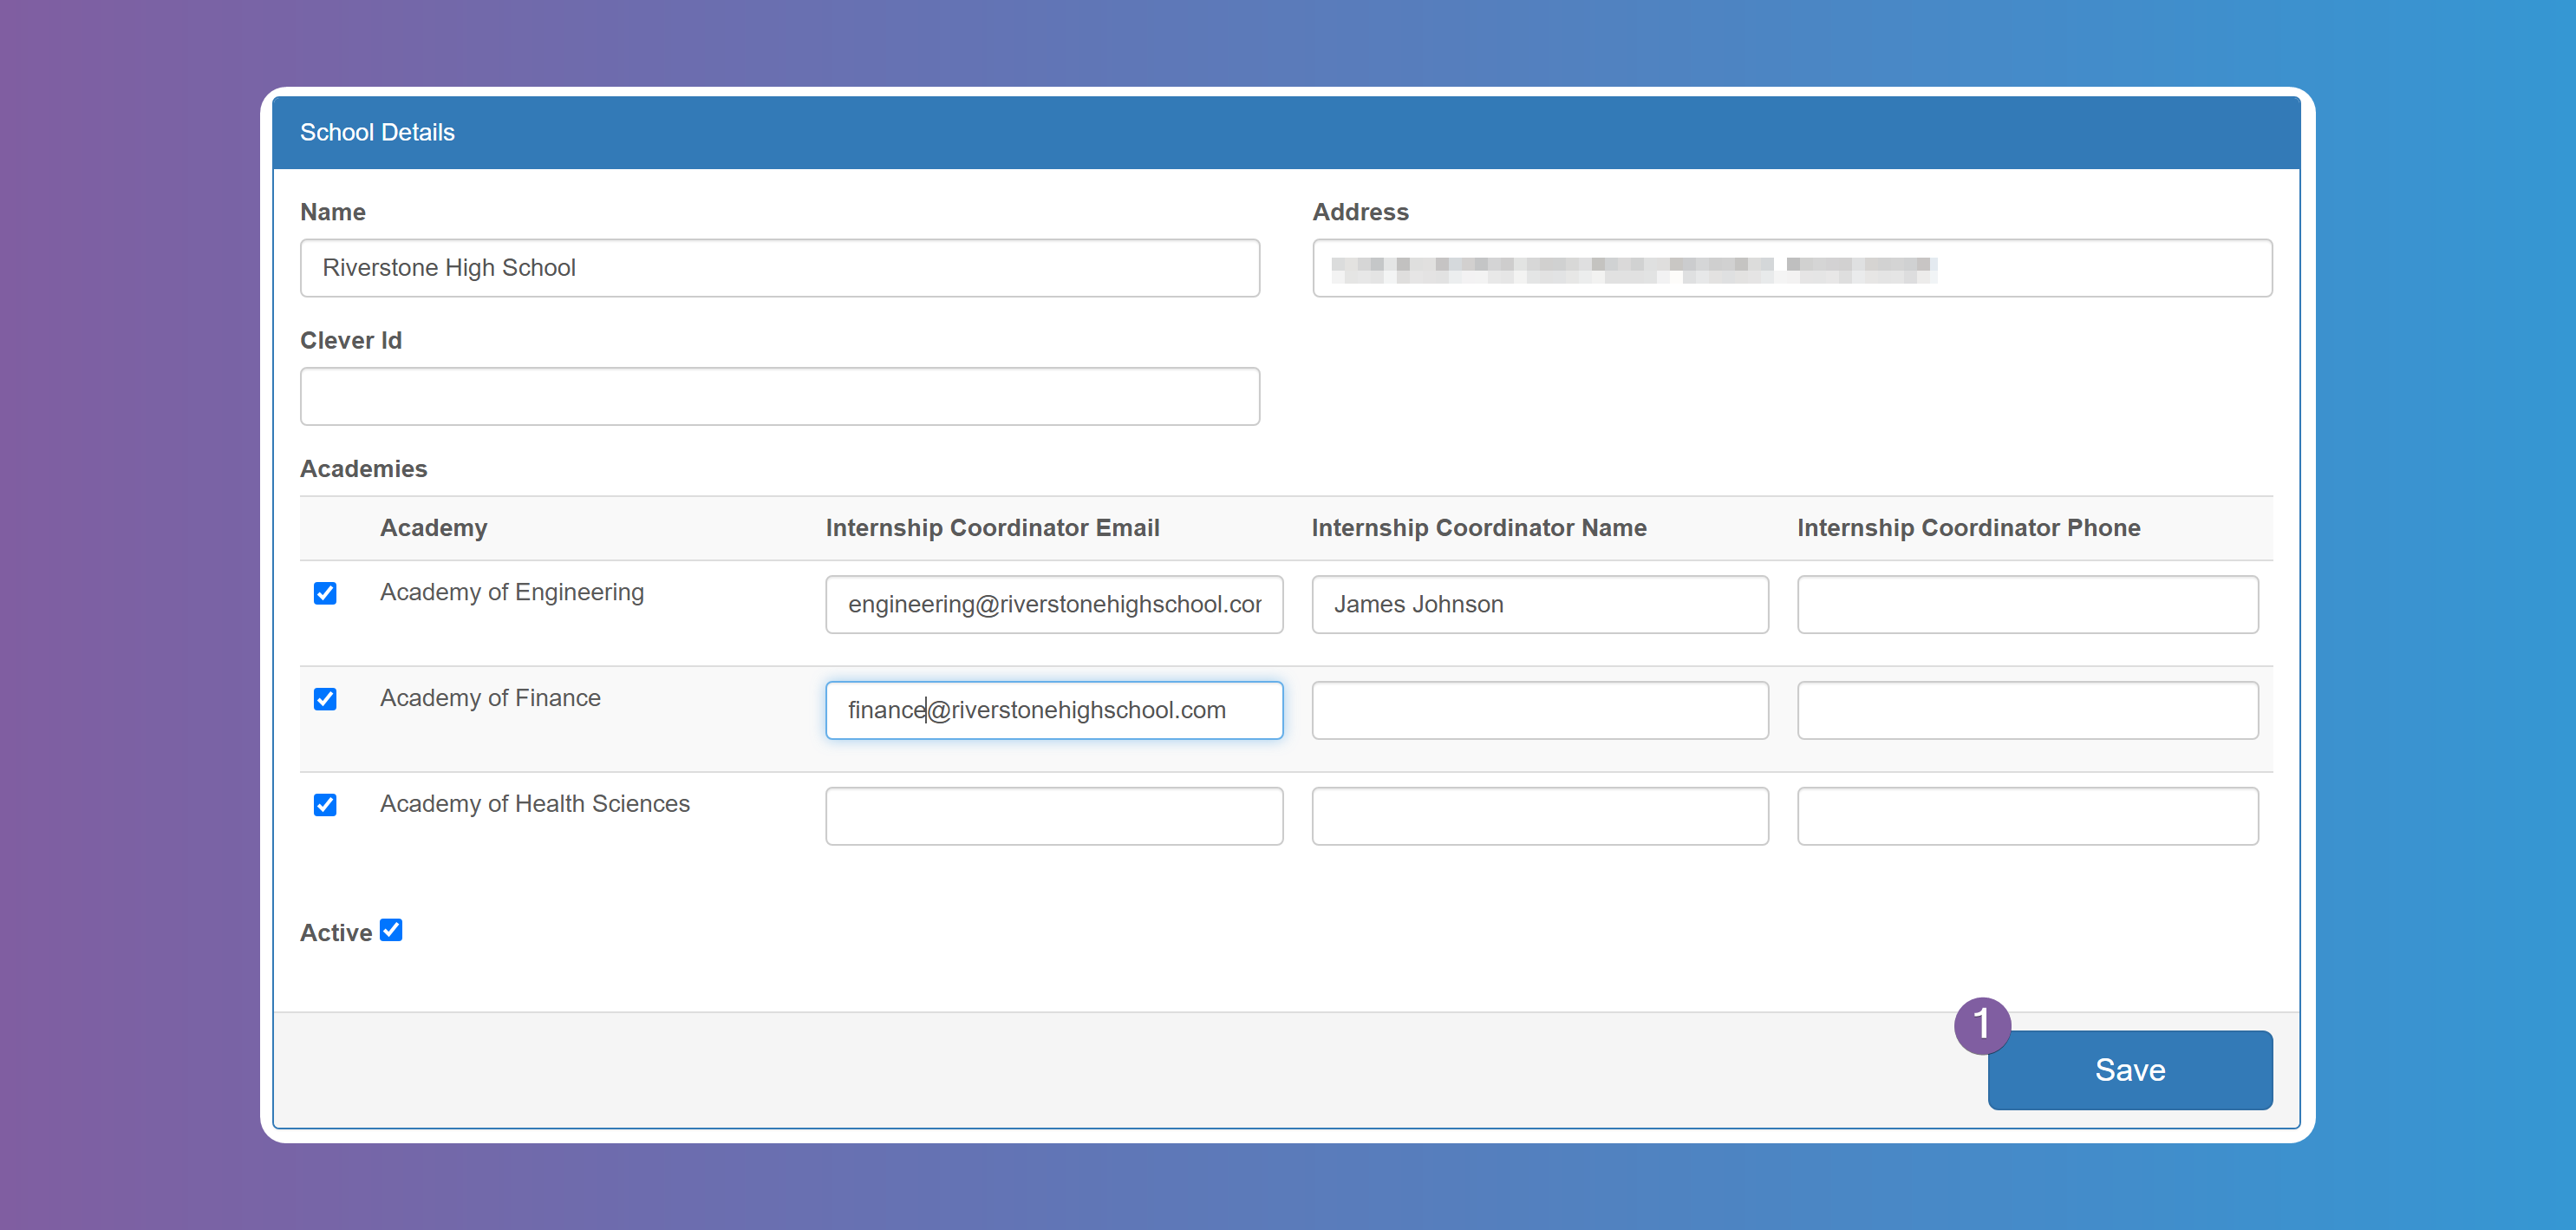Uncheck the Academy of Engineering checkbox
Viewport: 2576px width, 1230px height.
pos(325,592)
